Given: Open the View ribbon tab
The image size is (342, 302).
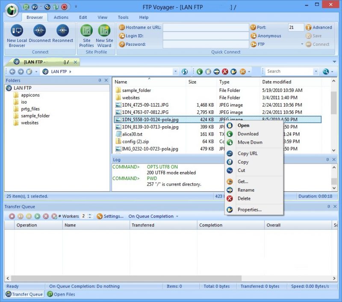Looking at the screenshot, I should (x=102, y=17).
